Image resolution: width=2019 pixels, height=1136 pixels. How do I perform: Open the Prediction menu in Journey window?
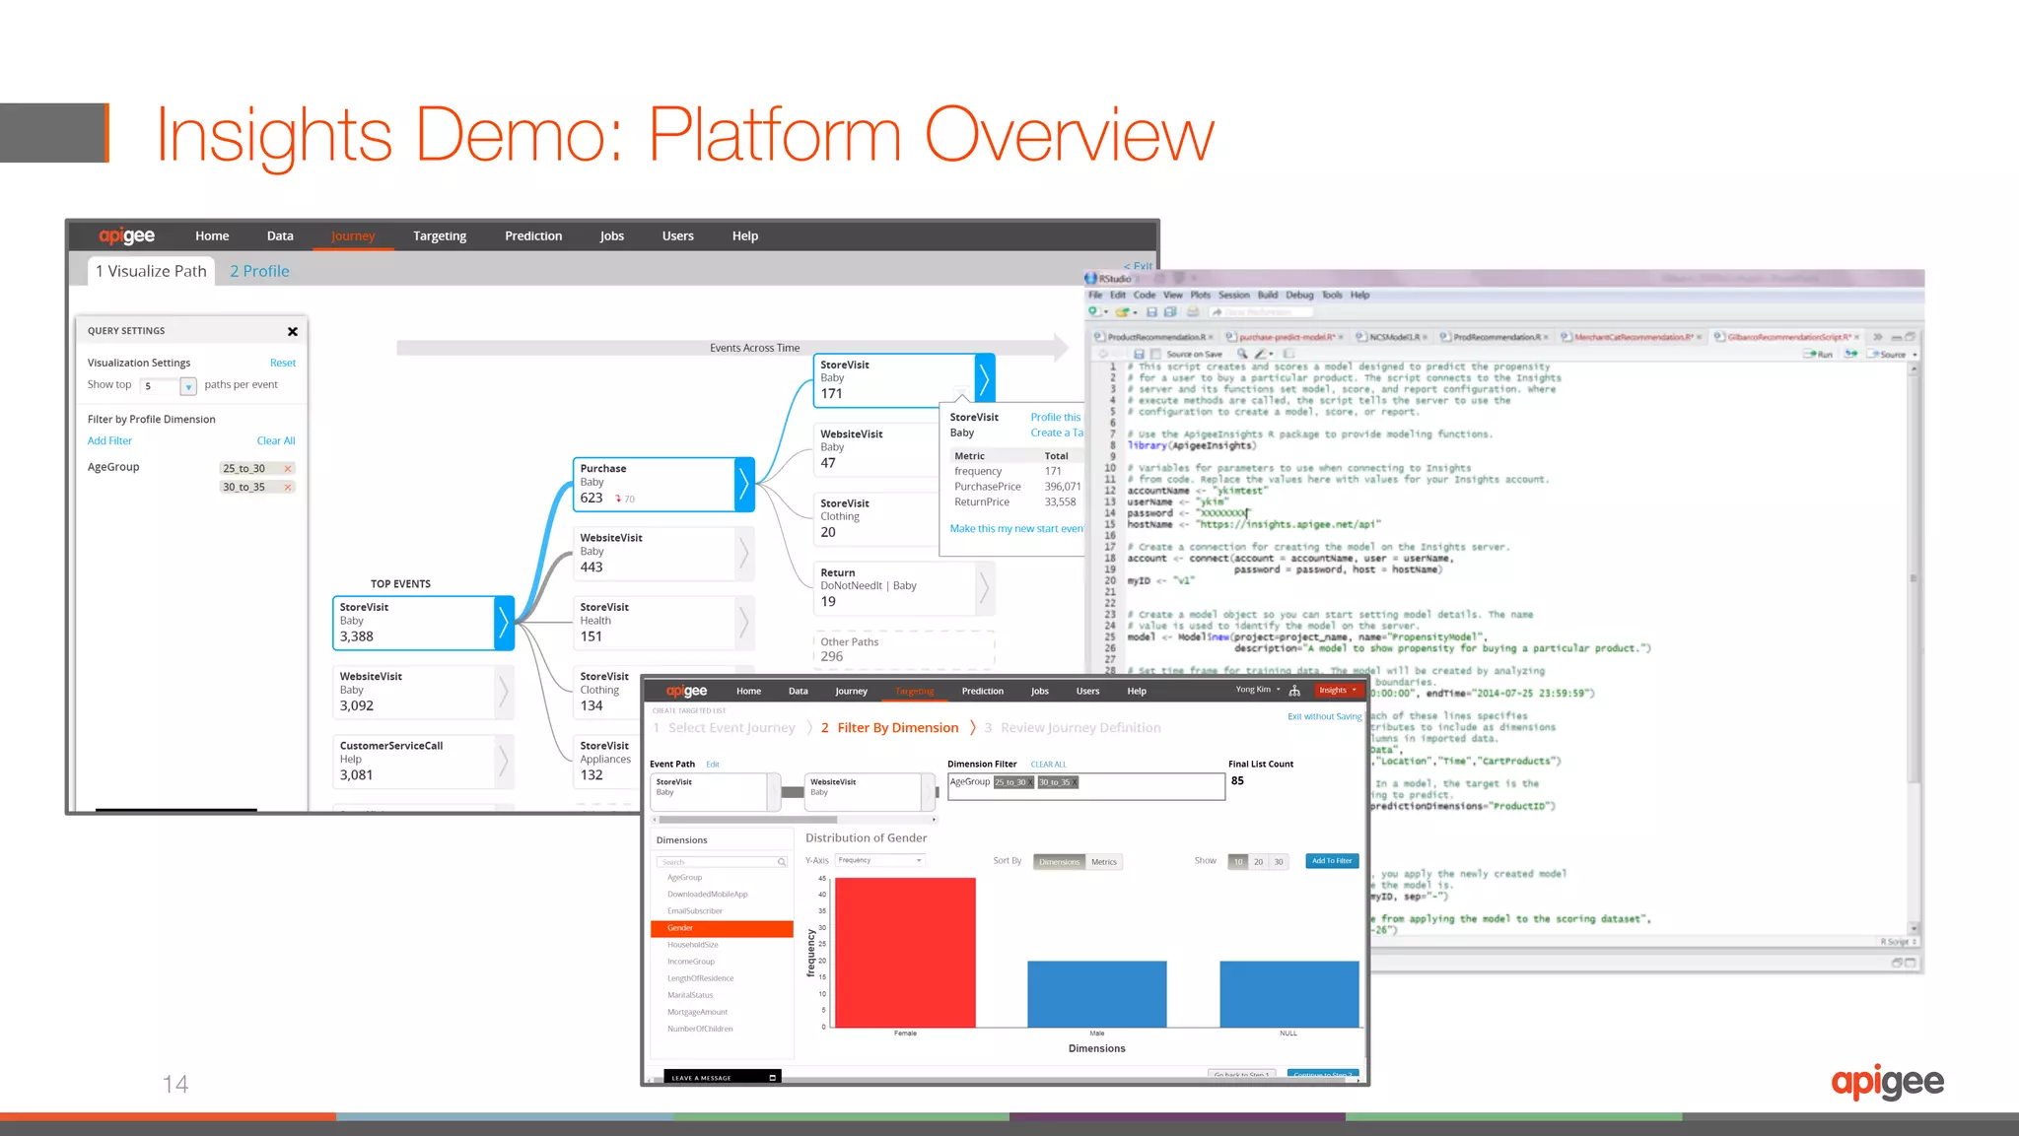coord(533,236)
